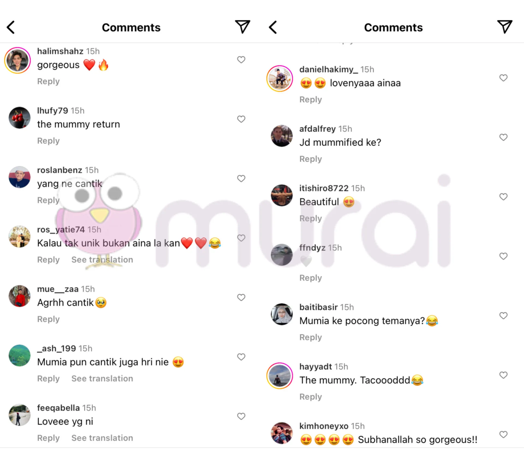Heart danielhakimy_'s lovenyaaa comment
524x453 pixels.
click(x=503, y=78)
